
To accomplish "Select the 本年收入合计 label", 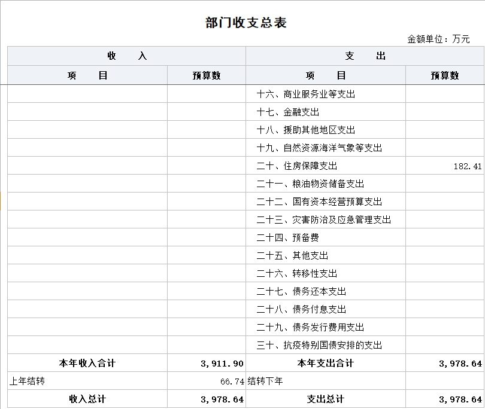I will [87, 363].
